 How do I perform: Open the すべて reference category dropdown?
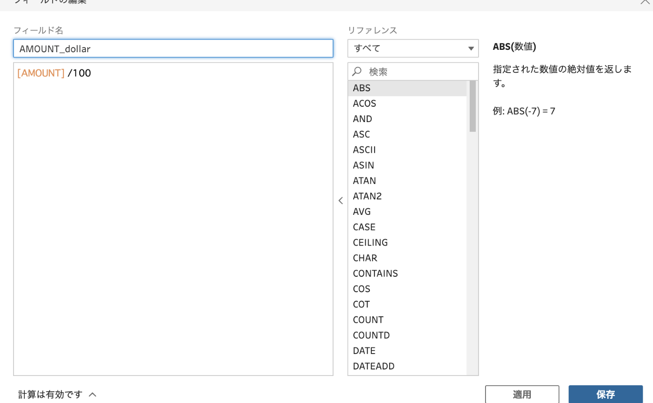(x=413, y=48)
